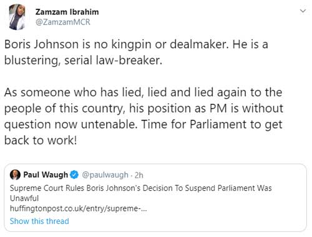Click the "Boris Johnson is no kingpin" line
Screen dimensions: 312x237
coord(136,44)
